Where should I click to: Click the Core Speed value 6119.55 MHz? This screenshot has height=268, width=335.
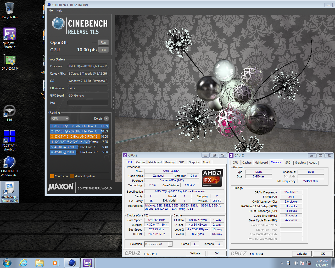pos(157,220)
